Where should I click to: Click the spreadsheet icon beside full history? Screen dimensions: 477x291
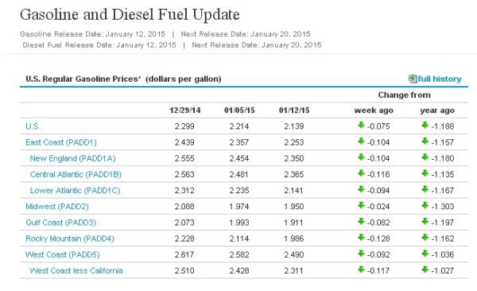(413, 79)
